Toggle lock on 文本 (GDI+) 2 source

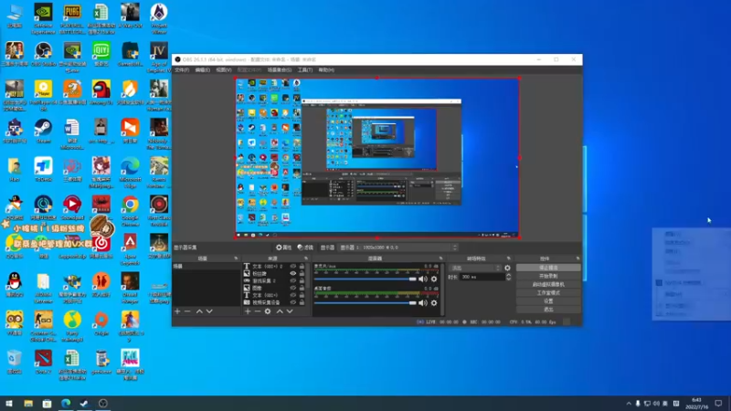coord(302,267)
